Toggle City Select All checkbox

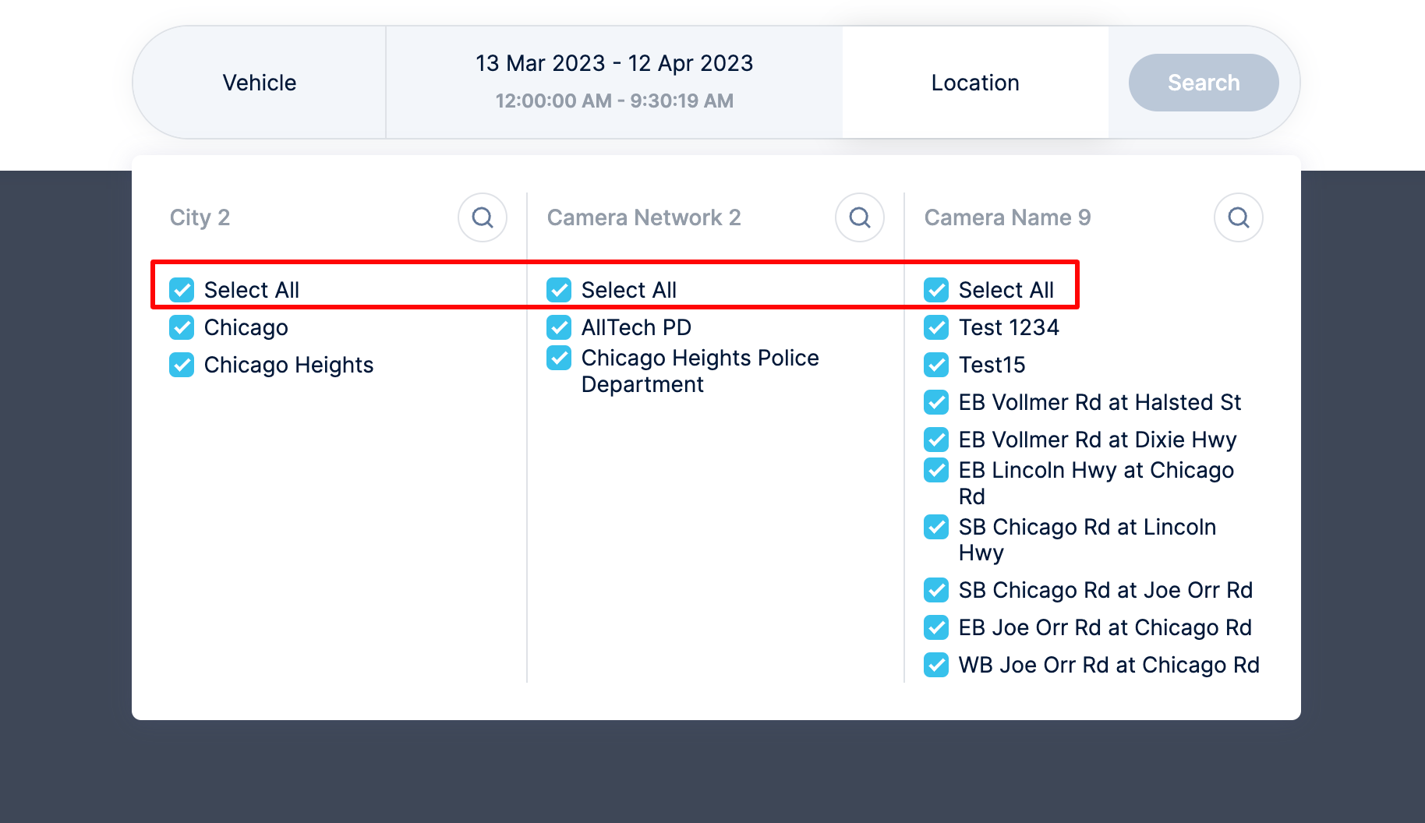click(182, 290)
